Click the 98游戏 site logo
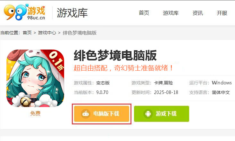 coord(25,12)
